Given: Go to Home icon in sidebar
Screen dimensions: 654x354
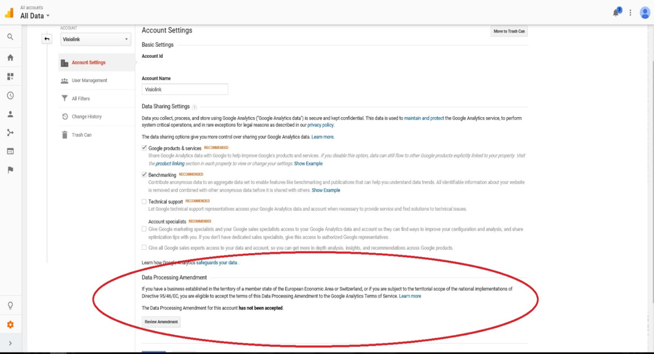Looking at the screenshot, I should (x=10, y=57).
